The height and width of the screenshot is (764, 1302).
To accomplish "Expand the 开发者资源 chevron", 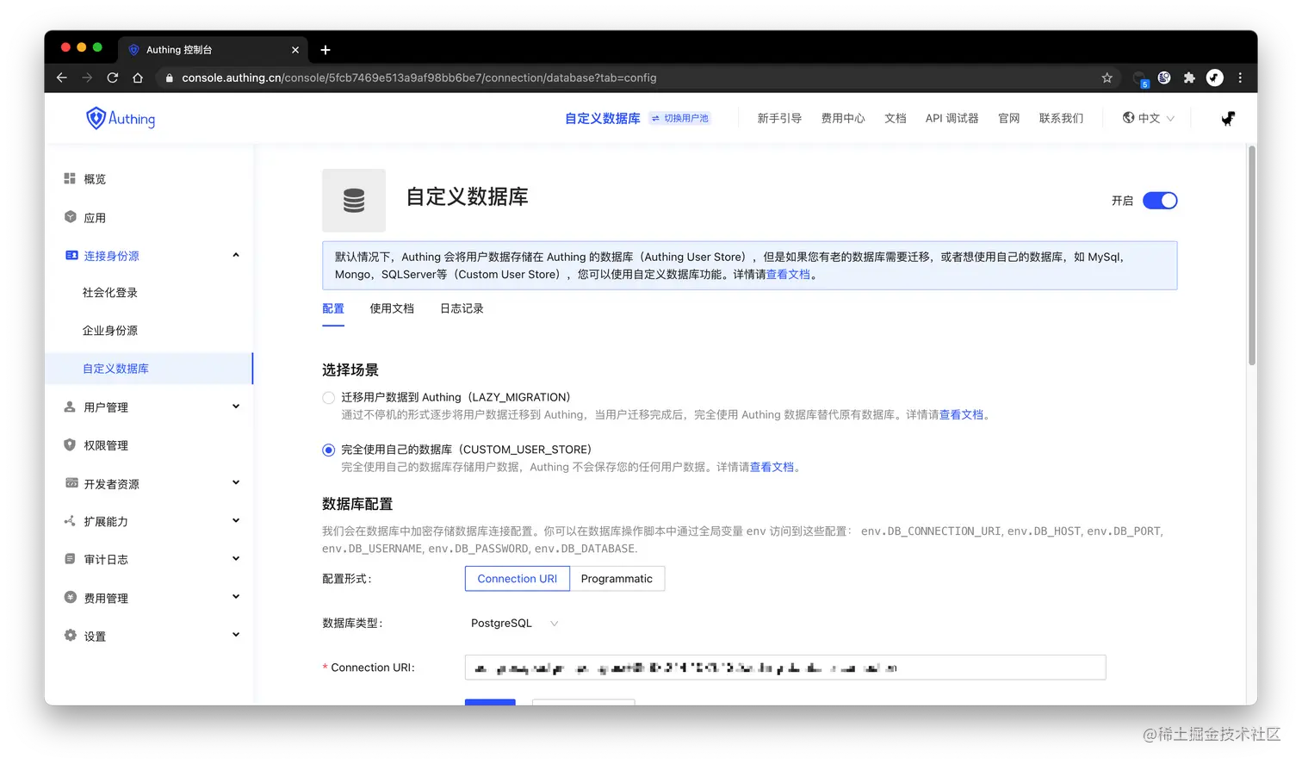I will [x=236, y=482].
